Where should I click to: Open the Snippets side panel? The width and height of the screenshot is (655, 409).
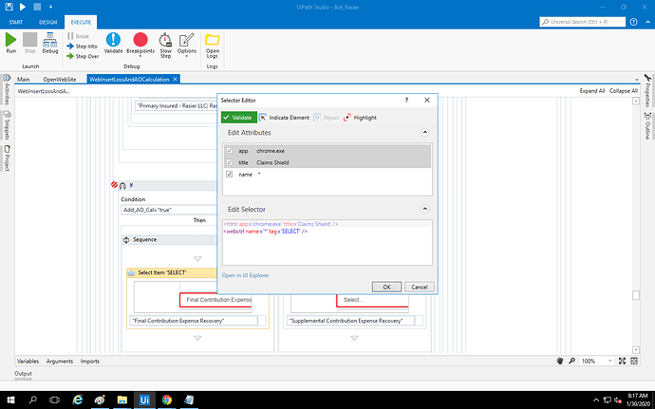pos(7,124)
